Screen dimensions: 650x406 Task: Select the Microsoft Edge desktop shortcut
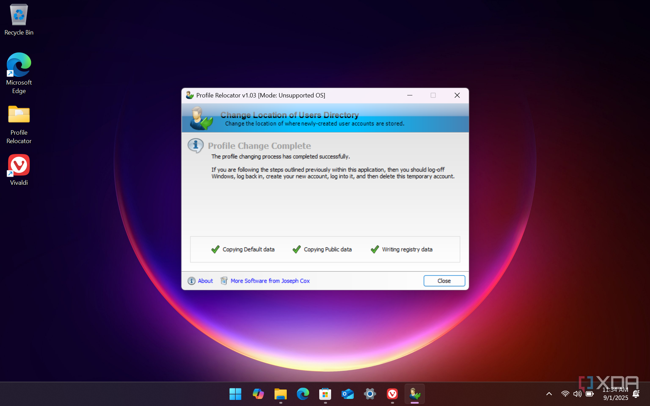(19, 73)
